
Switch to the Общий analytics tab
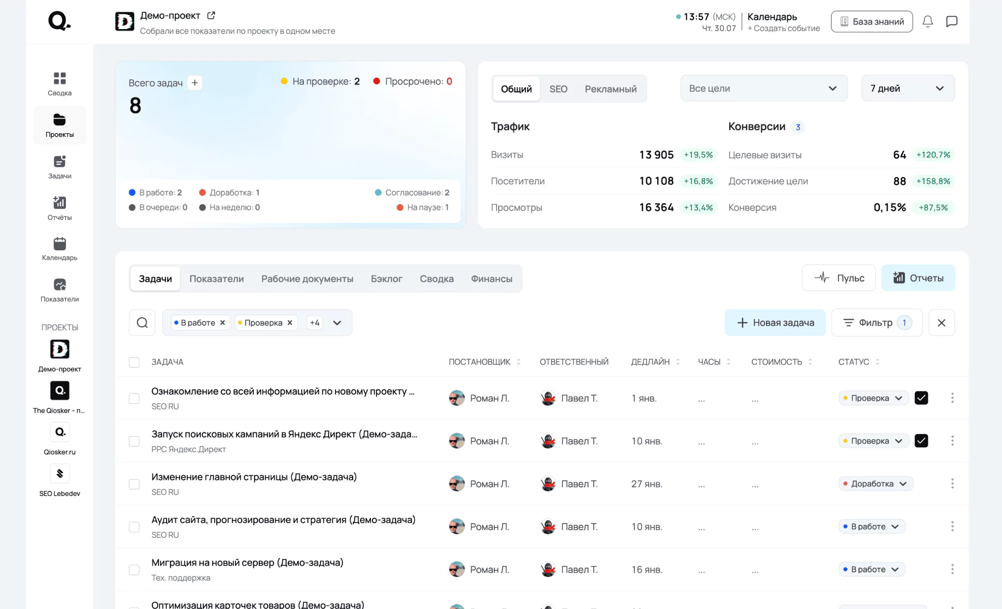point(516,89)
